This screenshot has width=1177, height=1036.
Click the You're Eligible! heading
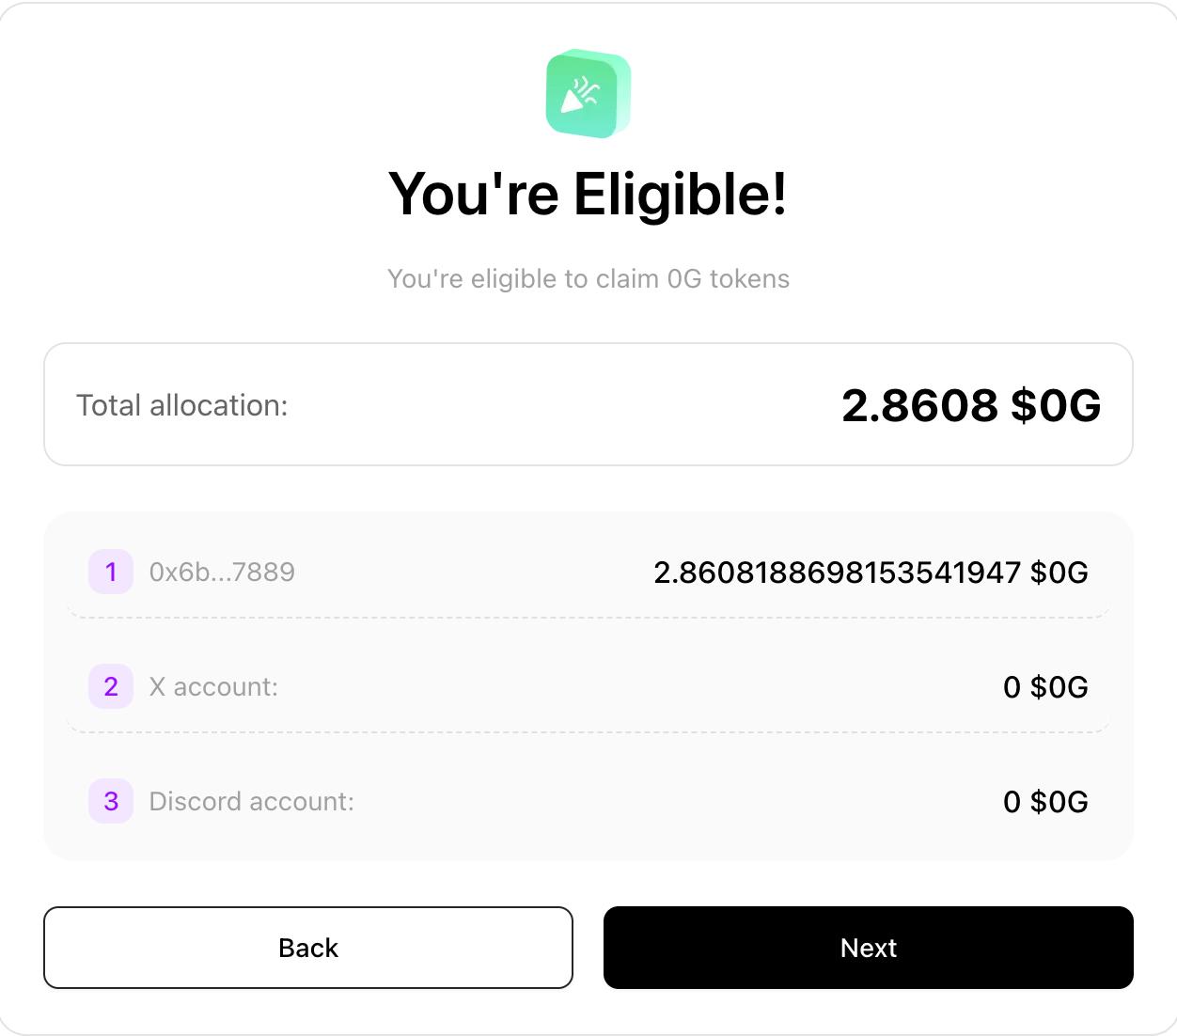(588, 195)
